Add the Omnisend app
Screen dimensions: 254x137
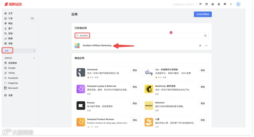pos(135,70)
